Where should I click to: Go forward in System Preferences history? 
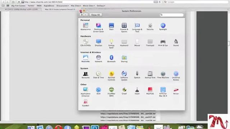click(x=86, y=15)
